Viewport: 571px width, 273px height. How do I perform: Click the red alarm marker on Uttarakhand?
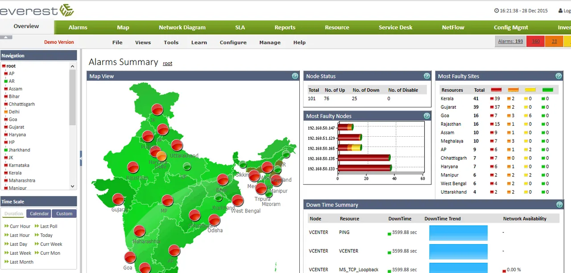[x=177, y=145]
